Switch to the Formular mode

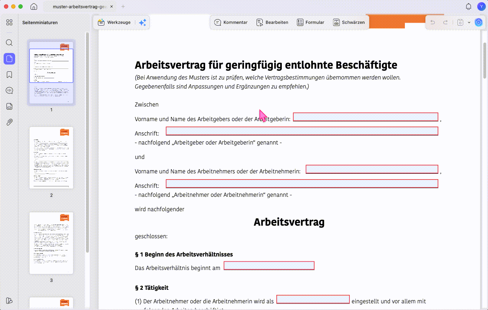pos(311,22)
